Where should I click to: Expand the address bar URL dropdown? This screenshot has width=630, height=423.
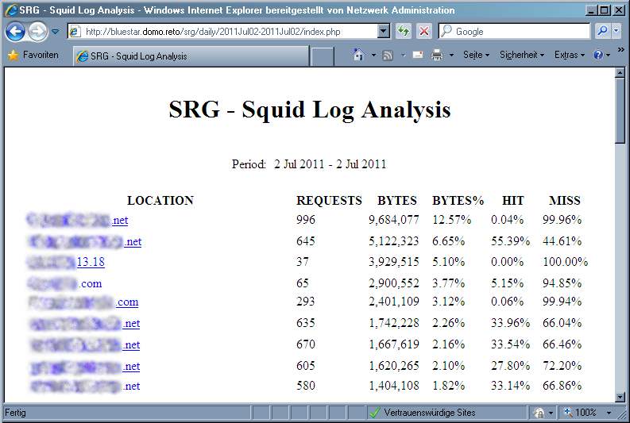[x=384, y=32]
